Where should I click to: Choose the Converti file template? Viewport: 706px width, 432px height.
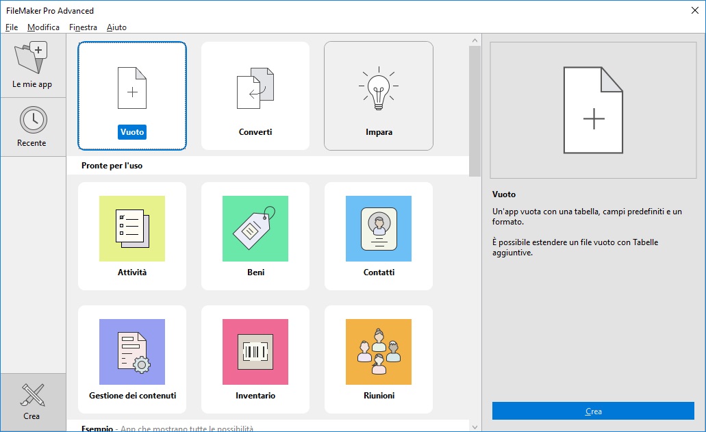[x=255, y=96]
